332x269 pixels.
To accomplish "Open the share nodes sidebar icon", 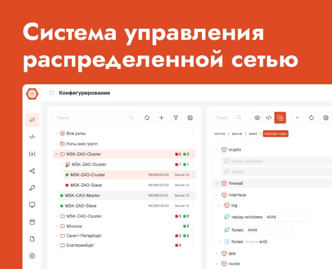I will (32, 171).
